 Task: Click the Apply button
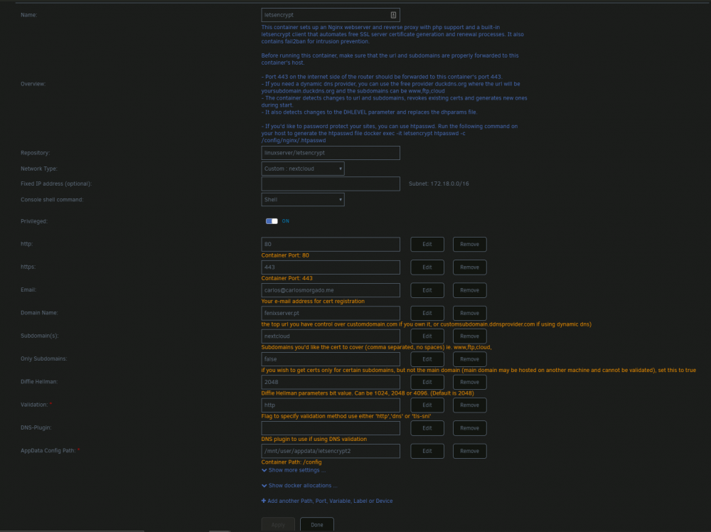tap(278, 525)
